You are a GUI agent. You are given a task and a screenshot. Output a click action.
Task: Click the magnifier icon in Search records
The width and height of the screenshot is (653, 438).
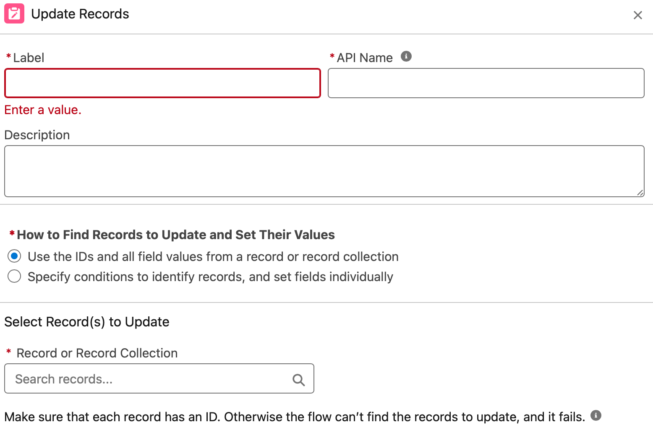(298, 380)
